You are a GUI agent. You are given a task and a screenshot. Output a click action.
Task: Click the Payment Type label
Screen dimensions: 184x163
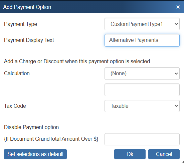click(20, 24)
